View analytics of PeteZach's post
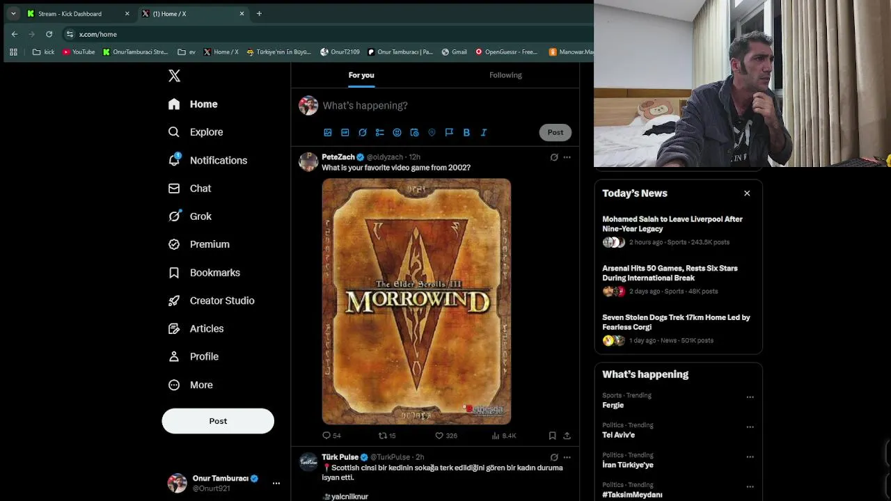Image resolution: width=891 pixels, height=501 pixels. (504, 436)
